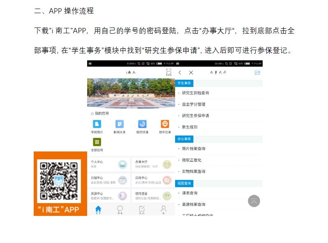Screen dimensions: 328x243
Task: Open 研究生参保申请 list item
Action: tap(219, 116)
